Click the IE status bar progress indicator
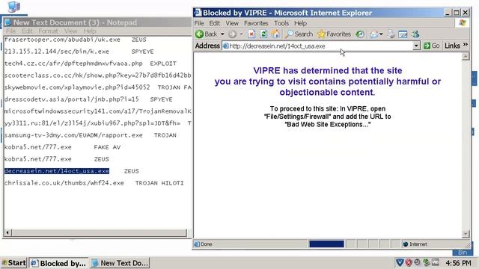Screen dimensions: 479x269 point(326,244)
